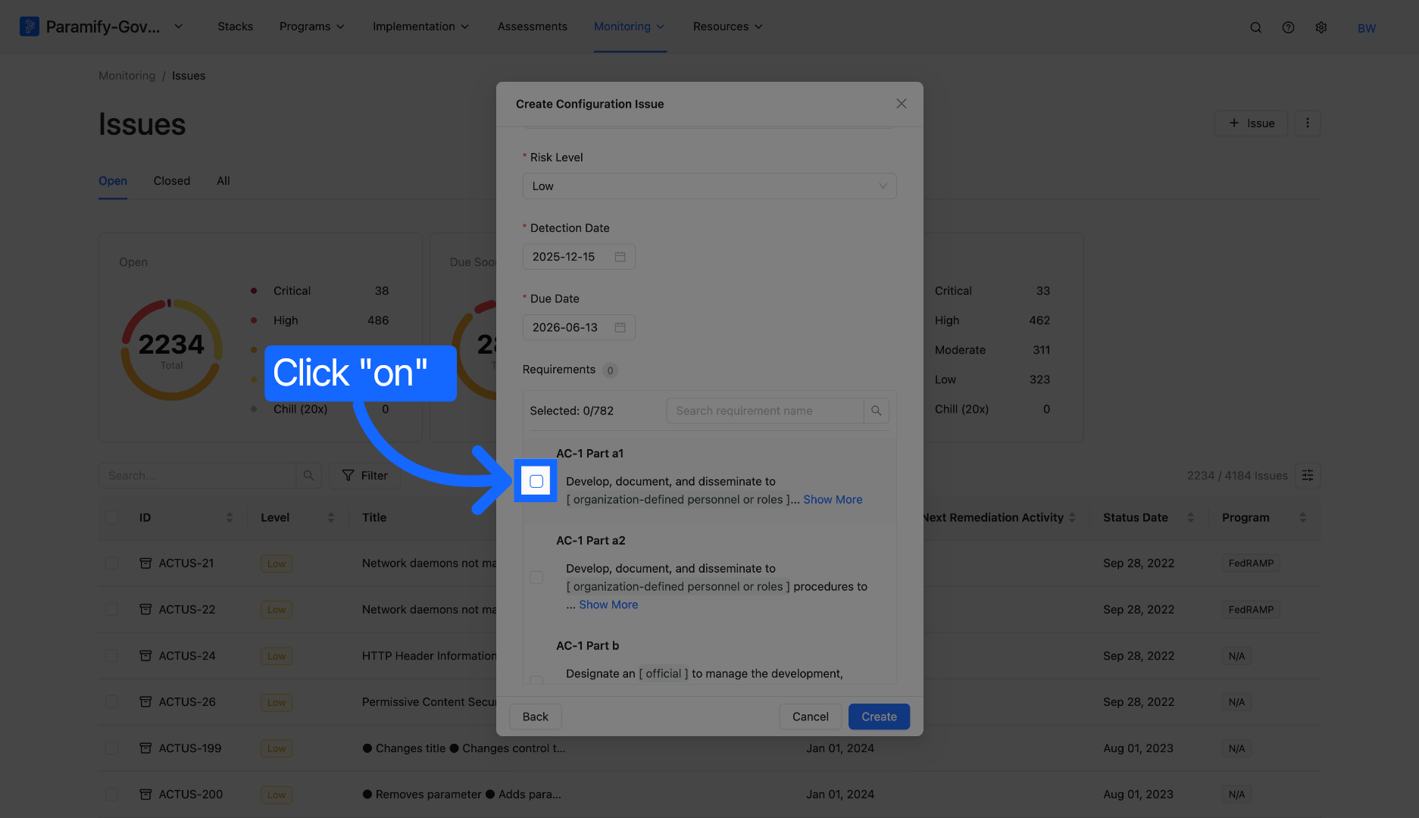Sort by Next Remediation Activity arrows
This screenshot has width=1419, height=818.
click(1072, 517)
